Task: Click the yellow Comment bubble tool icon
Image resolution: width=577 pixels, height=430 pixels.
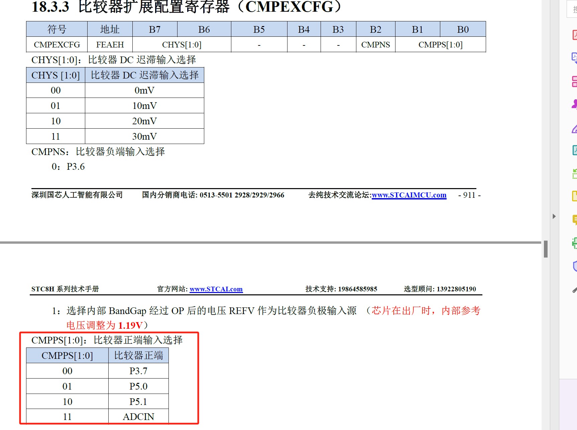Action: (x=575, y=220)
